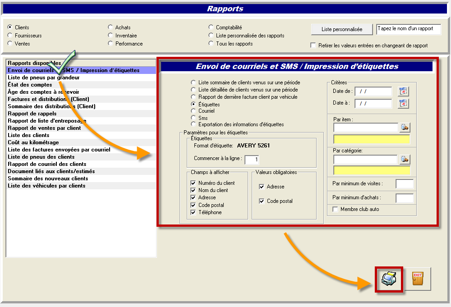451x307 pixels.
Task: Select Liste des véhicules par clients
Action: pos(81,185)
